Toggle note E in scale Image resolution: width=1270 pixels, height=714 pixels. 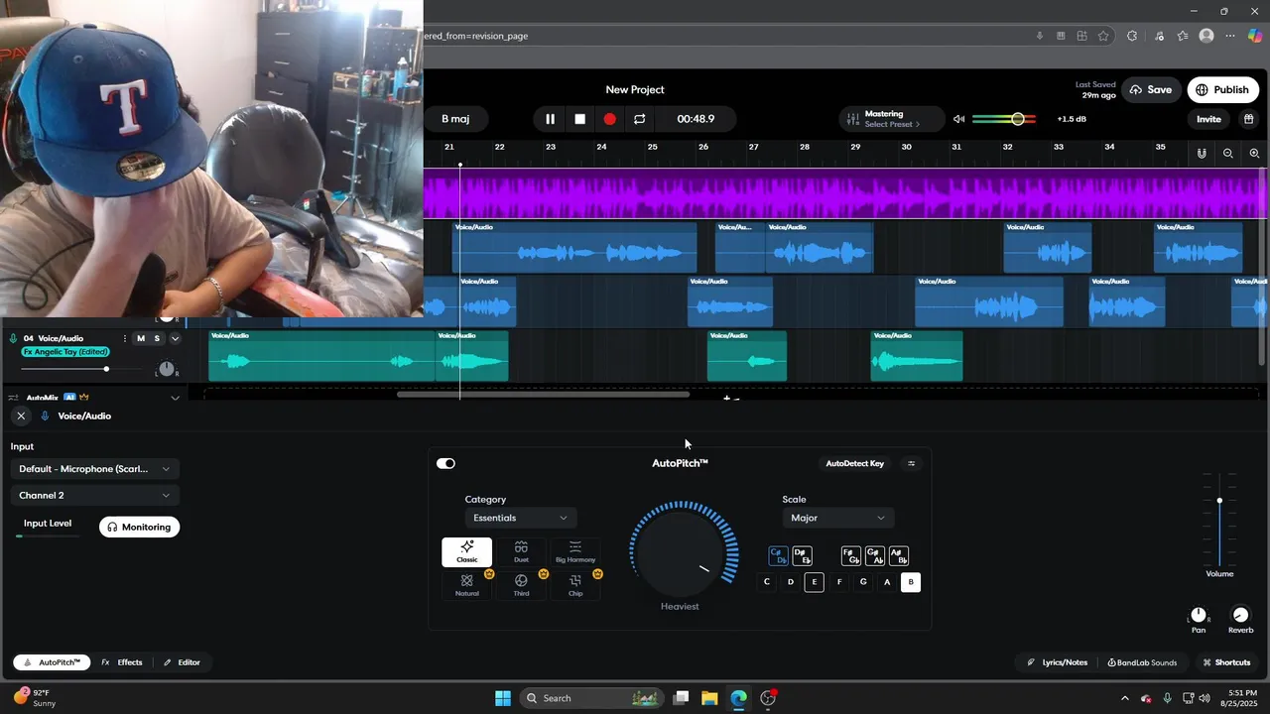(815, 582)
